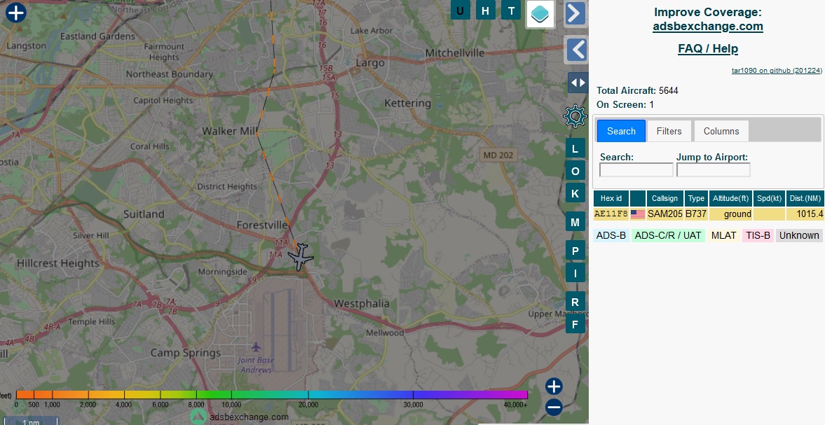
Task: Click the Total Aircraft count text
Action: click(637, 90)
